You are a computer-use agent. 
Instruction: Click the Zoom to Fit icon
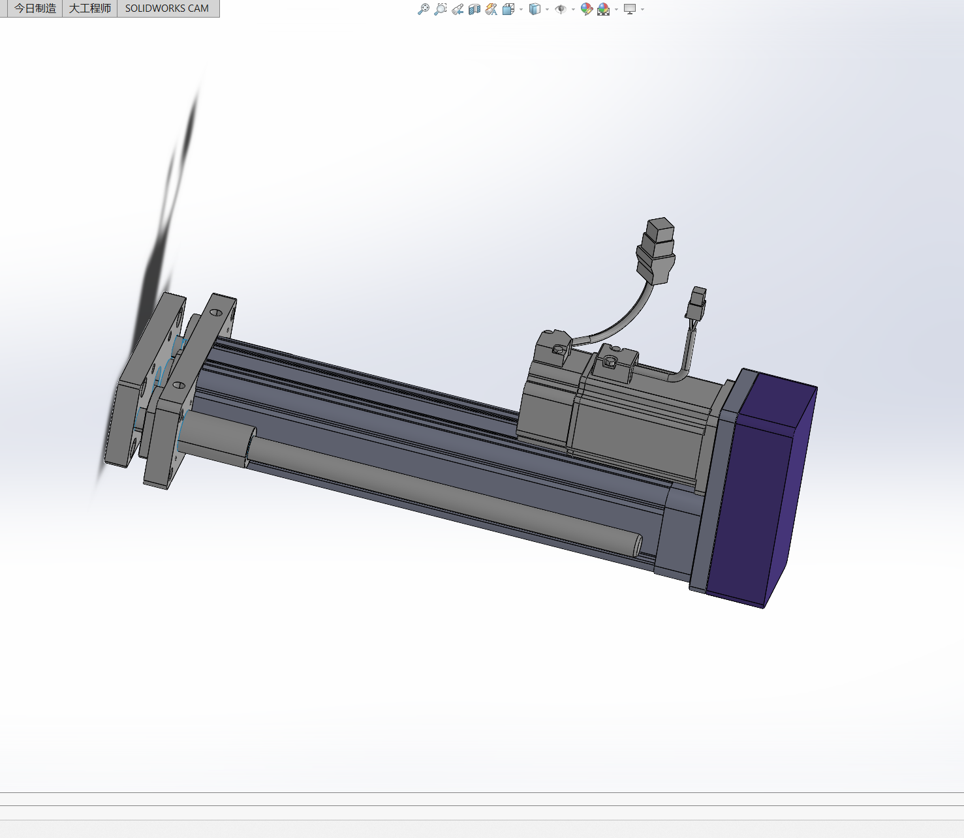tap(424, 9)
